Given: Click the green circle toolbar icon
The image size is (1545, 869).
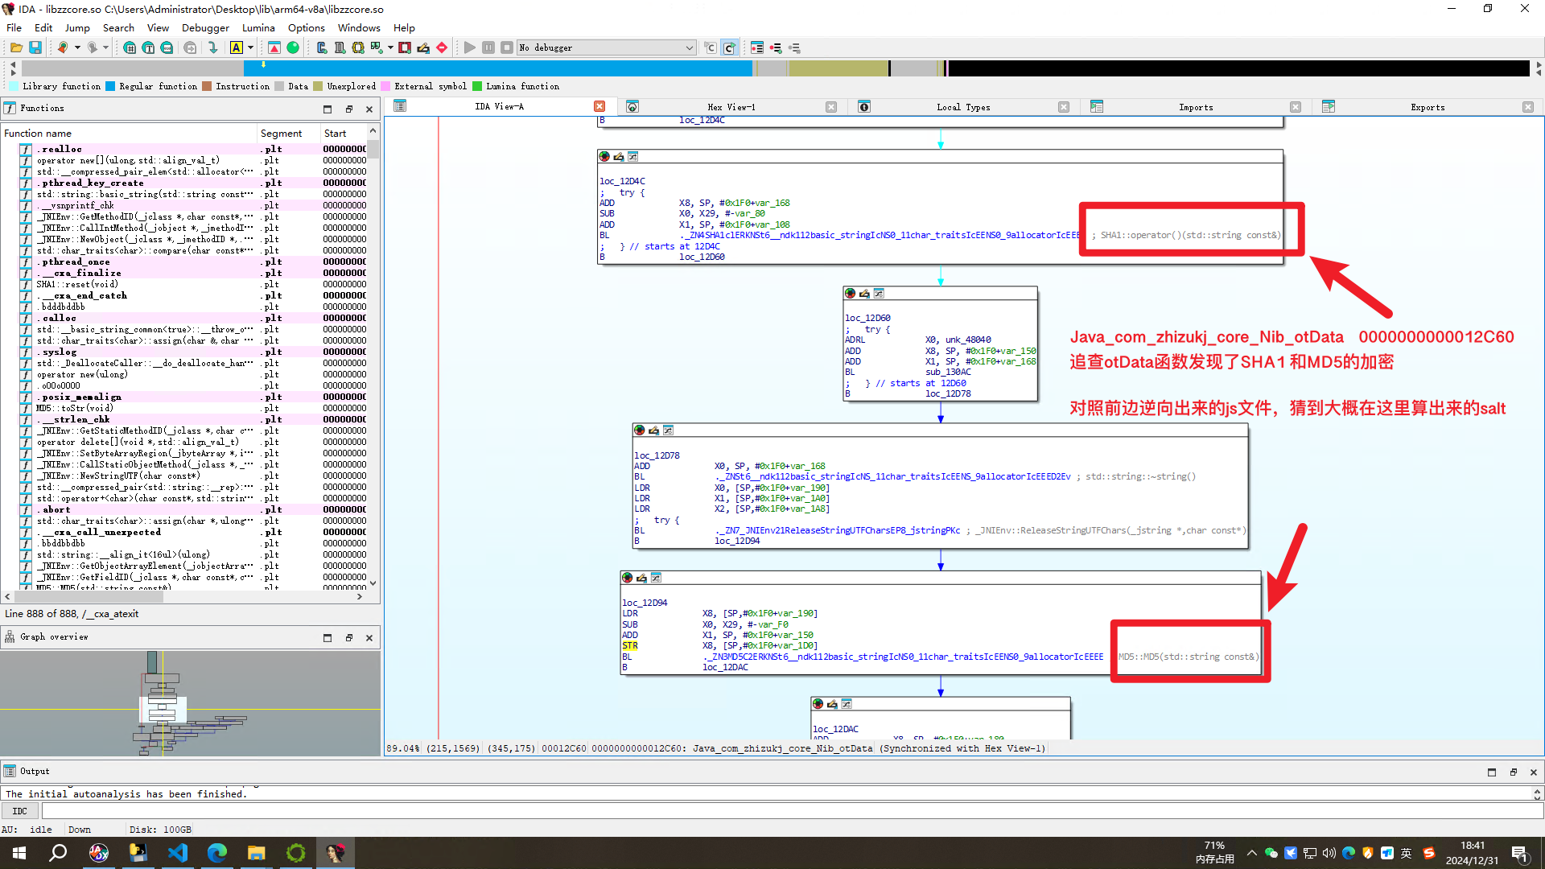Looking at the screenshot, I should (293, 48).
